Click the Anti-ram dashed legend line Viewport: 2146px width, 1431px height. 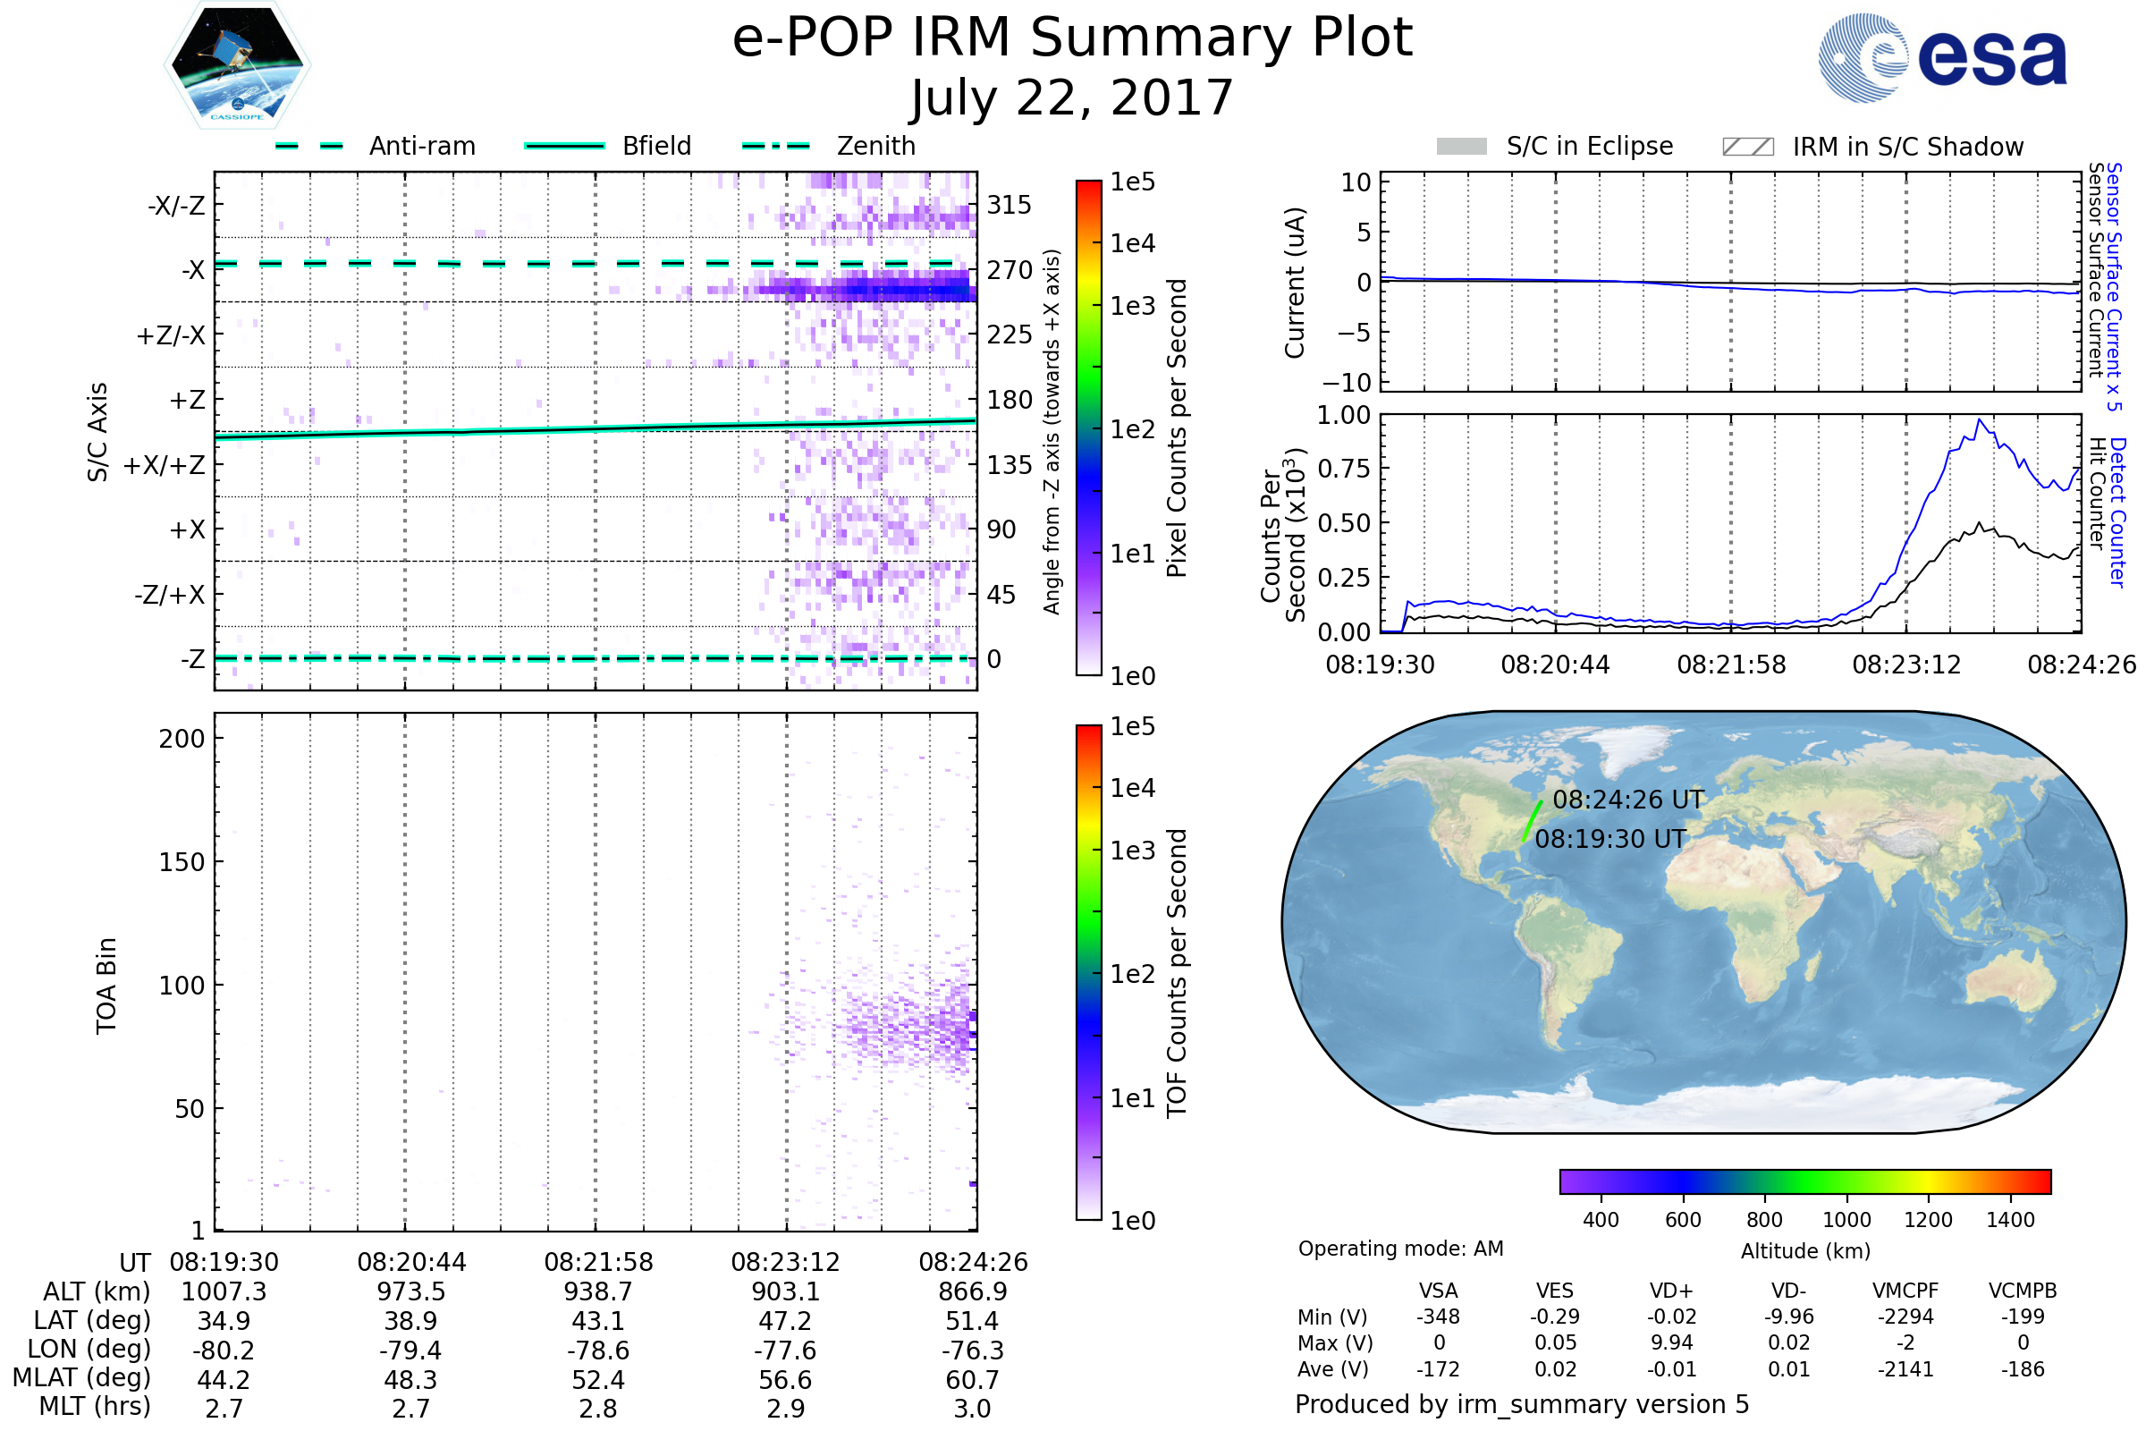pyautogui.click(x=309, y=146)
